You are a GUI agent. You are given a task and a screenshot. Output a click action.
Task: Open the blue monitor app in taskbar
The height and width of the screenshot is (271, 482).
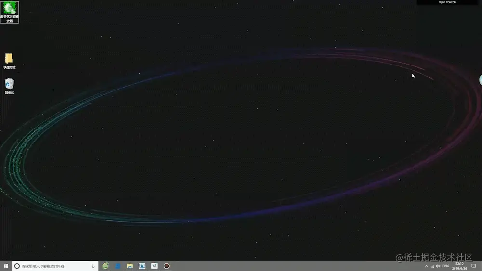pos(142,266)
